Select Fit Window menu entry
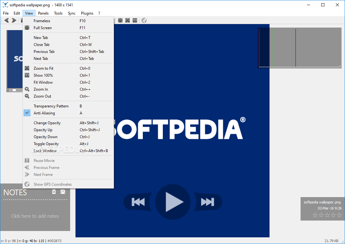The width and height of the screenshot is (345, 244). click(69, 82)
